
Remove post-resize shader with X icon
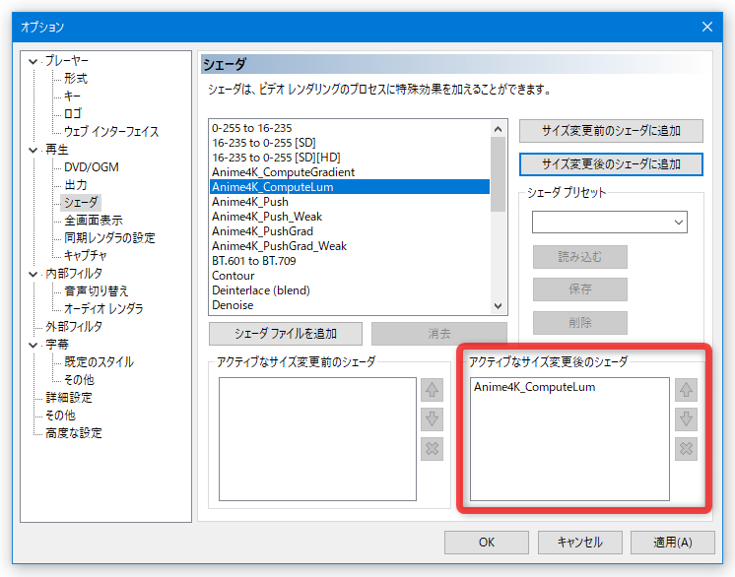tap(686, 449)
